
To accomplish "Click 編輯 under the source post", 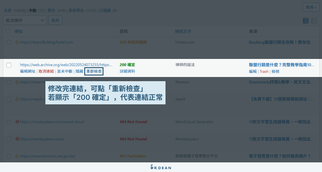I will (x=253, y=72).
